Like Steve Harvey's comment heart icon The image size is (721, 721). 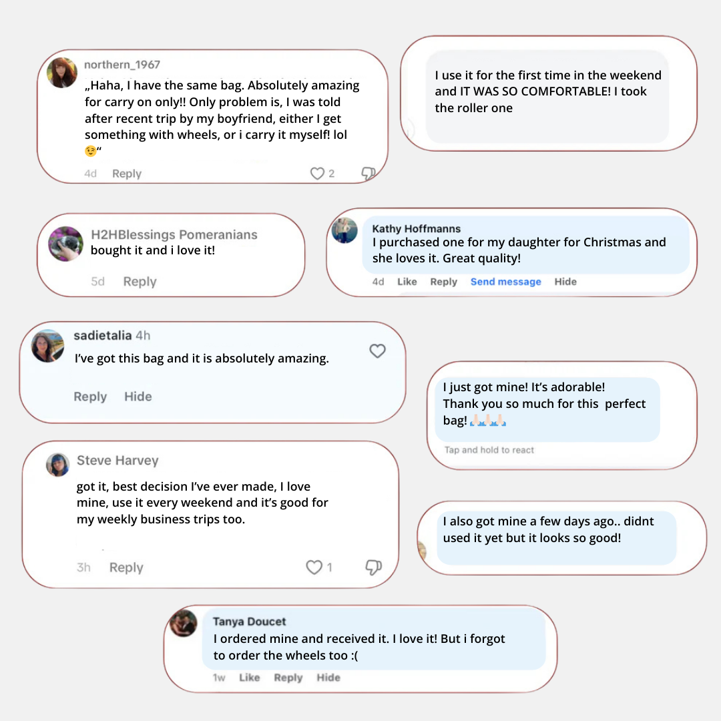click(x=314, y=567)
